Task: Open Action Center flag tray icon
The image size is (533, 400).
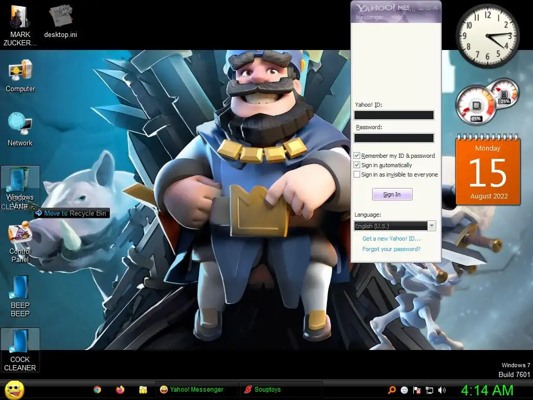Action: pyautogui.click(x=417, y=390)
